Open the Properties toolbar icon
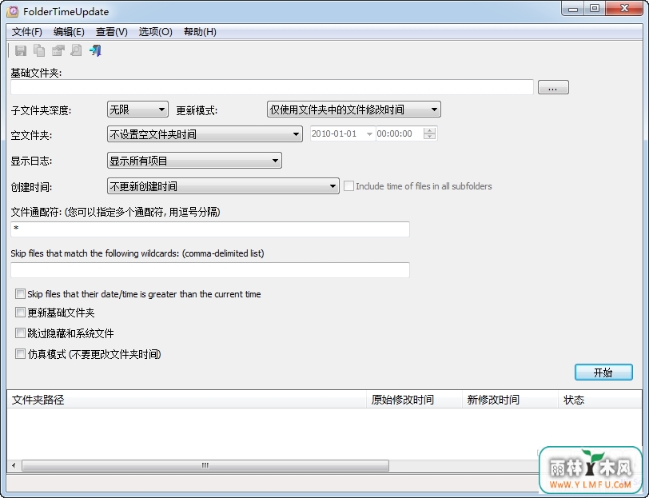This screenshot has height=498, width=649. (58, 50)
